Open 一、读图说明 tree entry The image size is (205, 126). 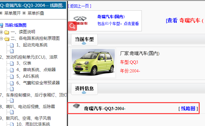(x=23, y=32)
